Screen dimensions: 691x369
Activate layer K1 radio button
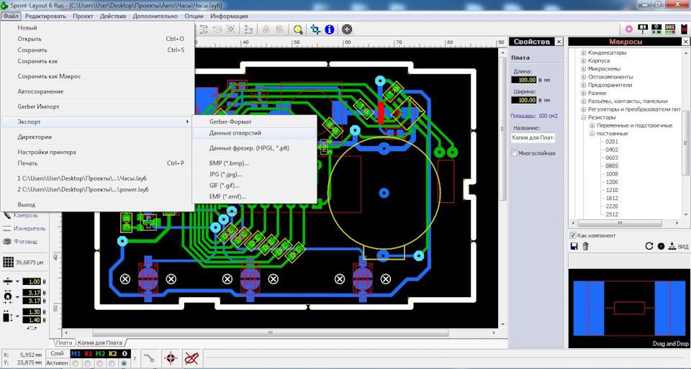click(88, 363)
